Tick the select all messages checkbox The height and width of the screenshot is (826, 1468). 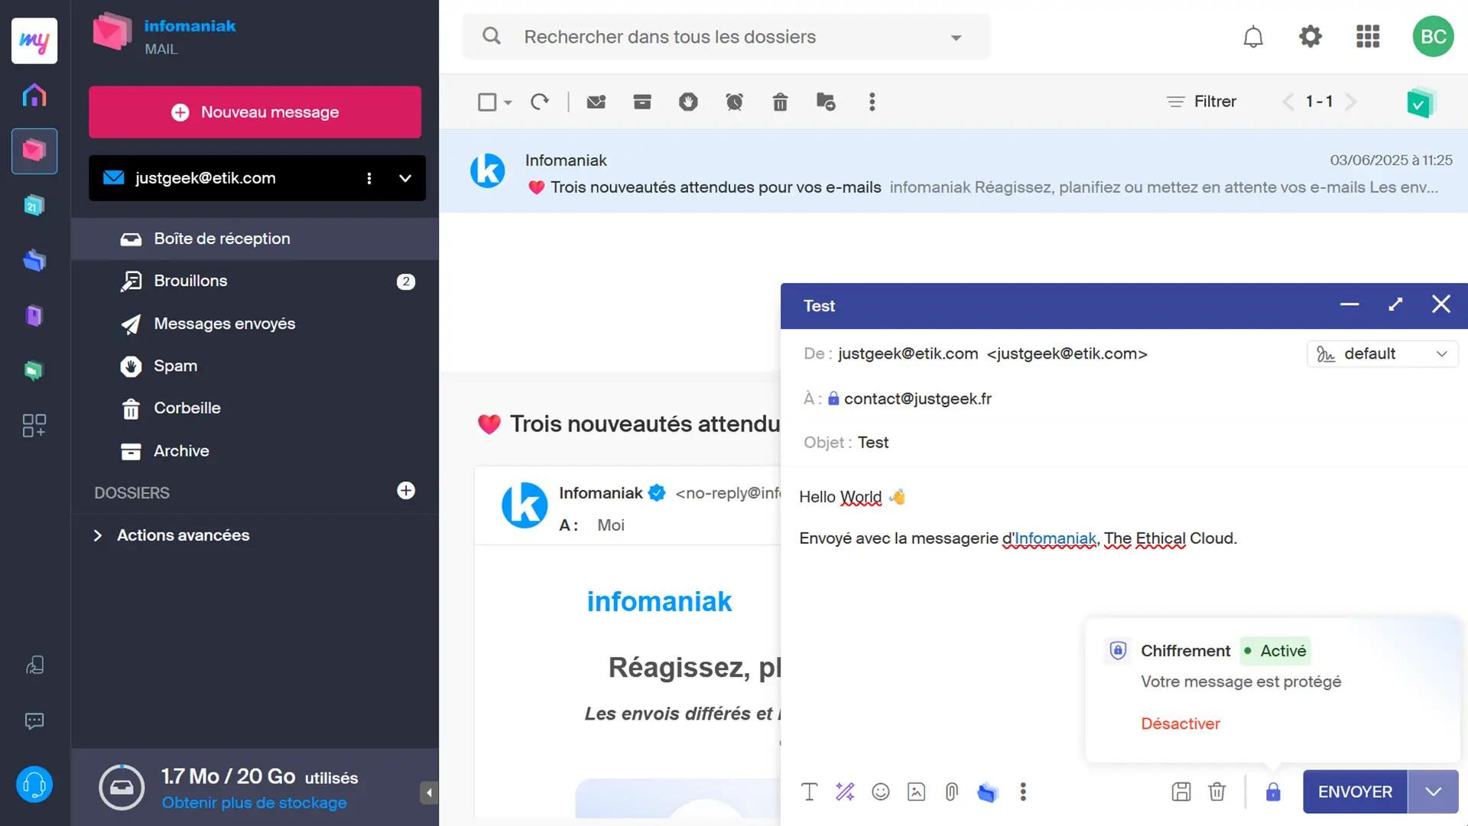click(x=487, y=102)
